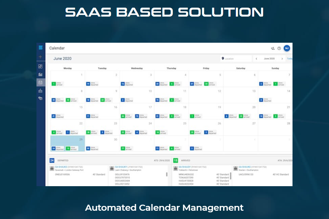Select the June 6 calendar cell
329x219 pixels.
[241, 79]
